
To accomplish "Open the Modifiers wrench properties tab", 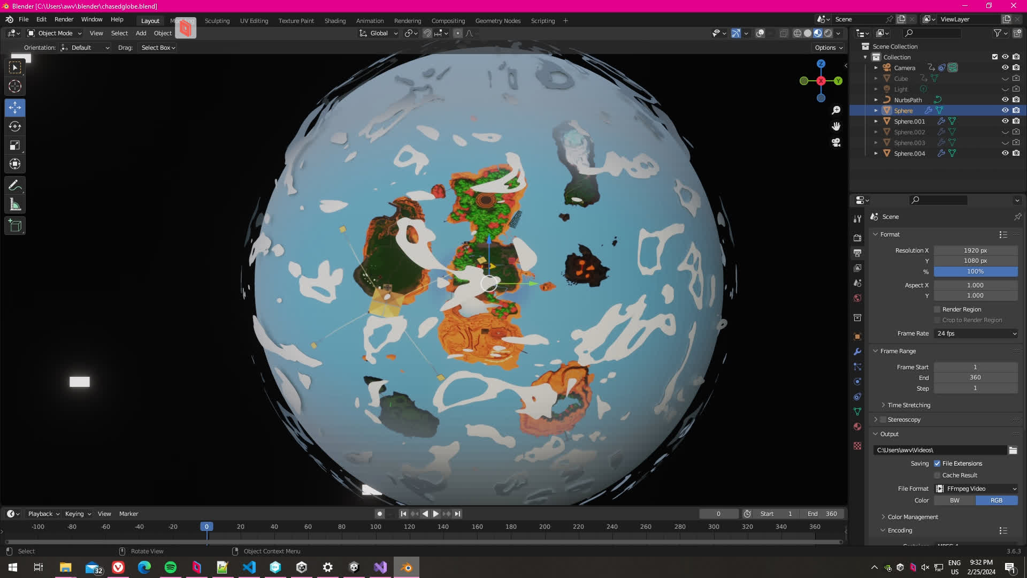I will tap(857, 352).
